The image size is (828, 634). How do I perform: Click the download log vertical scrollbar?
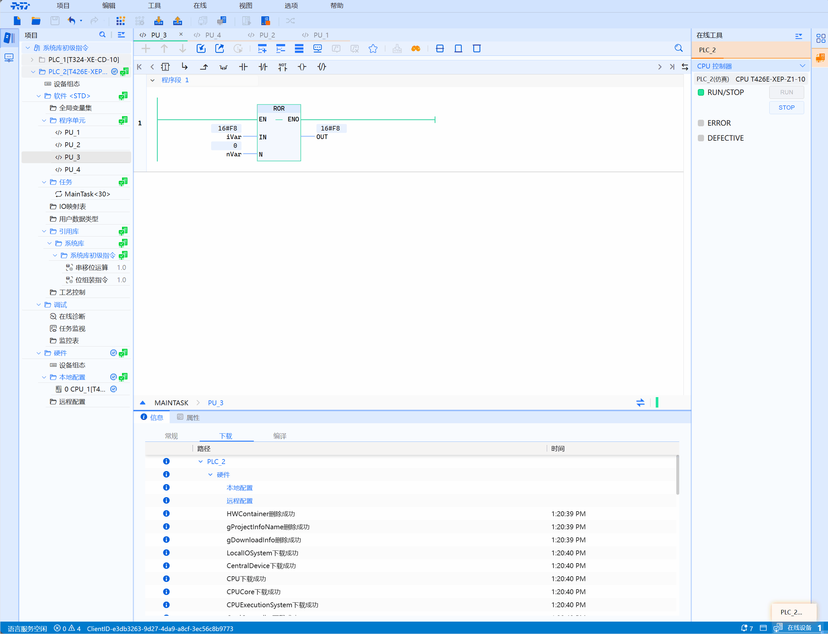click(x=678, y=475)
